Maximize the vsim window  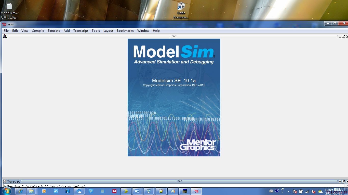tap(335, 23)
